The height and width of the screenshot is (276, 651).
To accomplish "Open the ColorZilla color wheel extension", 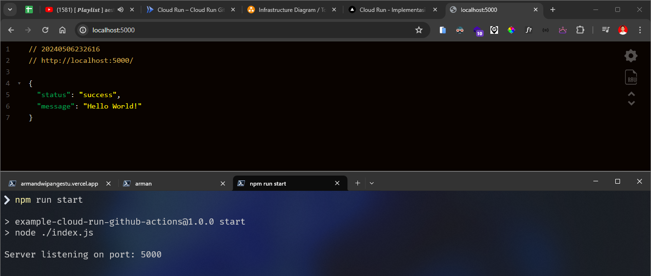I will pyautogui.click(x=511, y=30).
